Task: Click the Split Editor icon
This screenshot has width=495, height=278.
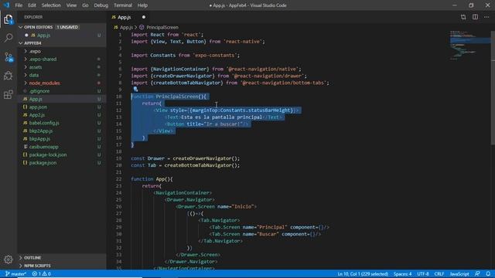Action: [475, 17]
